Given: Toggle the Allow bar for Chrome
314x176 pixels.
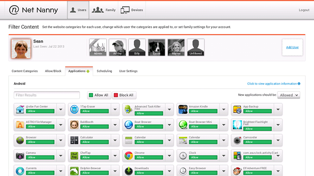Looking at the screenshot, I should click(149, 158).
